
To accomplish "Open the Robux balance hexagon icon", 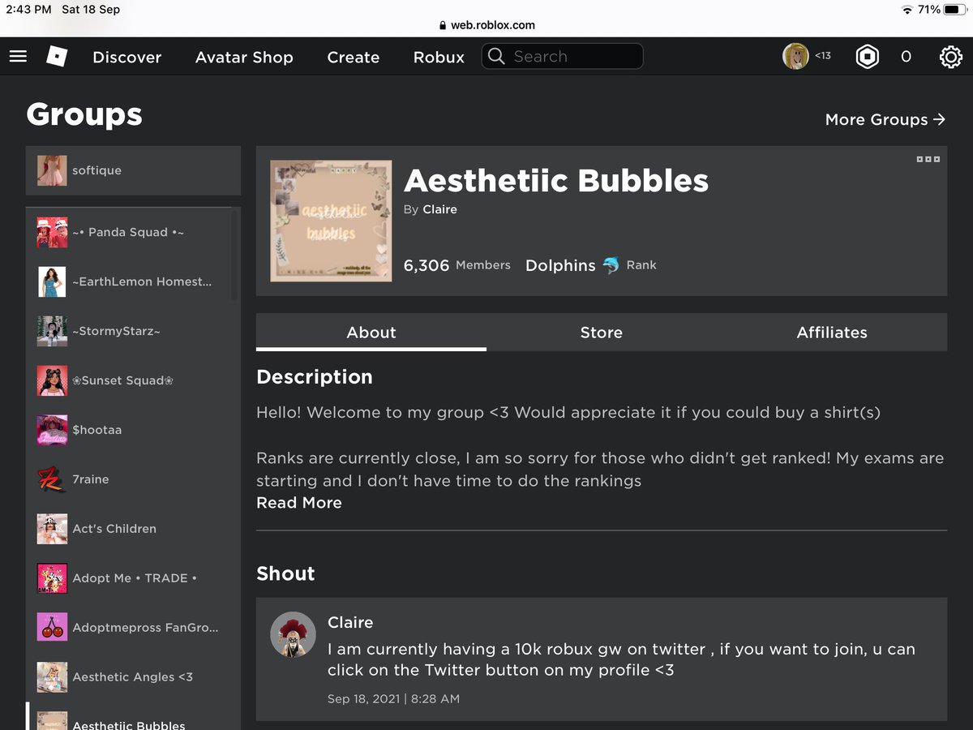I will pos(868,57).
